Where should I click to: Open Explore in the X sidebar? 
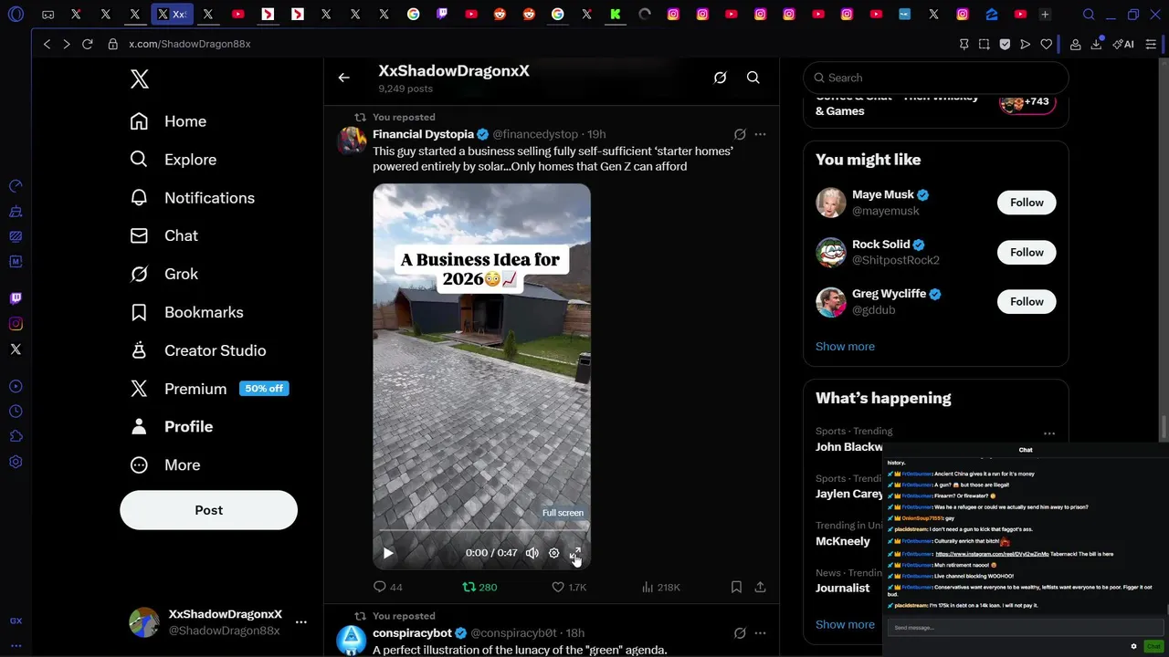tap(174, 160)
